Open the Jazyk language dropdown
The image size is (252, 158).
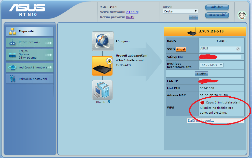pos(180,11)
